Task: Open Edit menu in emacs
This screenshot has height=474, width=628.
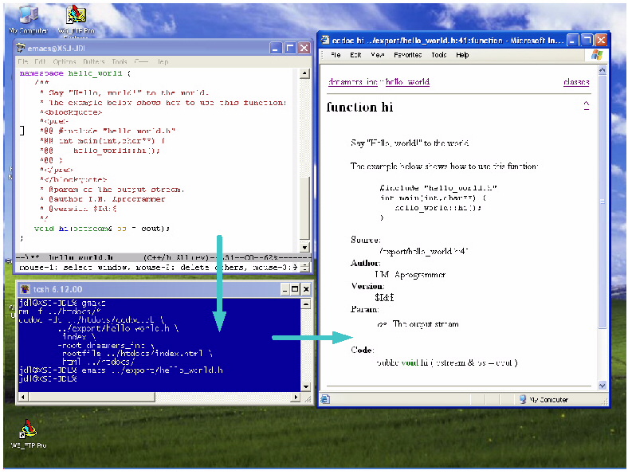Action: click(40, 61)
